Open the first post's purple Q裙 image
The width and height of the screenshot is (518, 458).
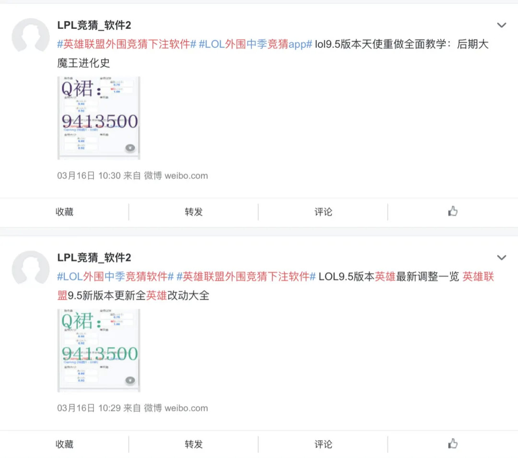[98, 118]
